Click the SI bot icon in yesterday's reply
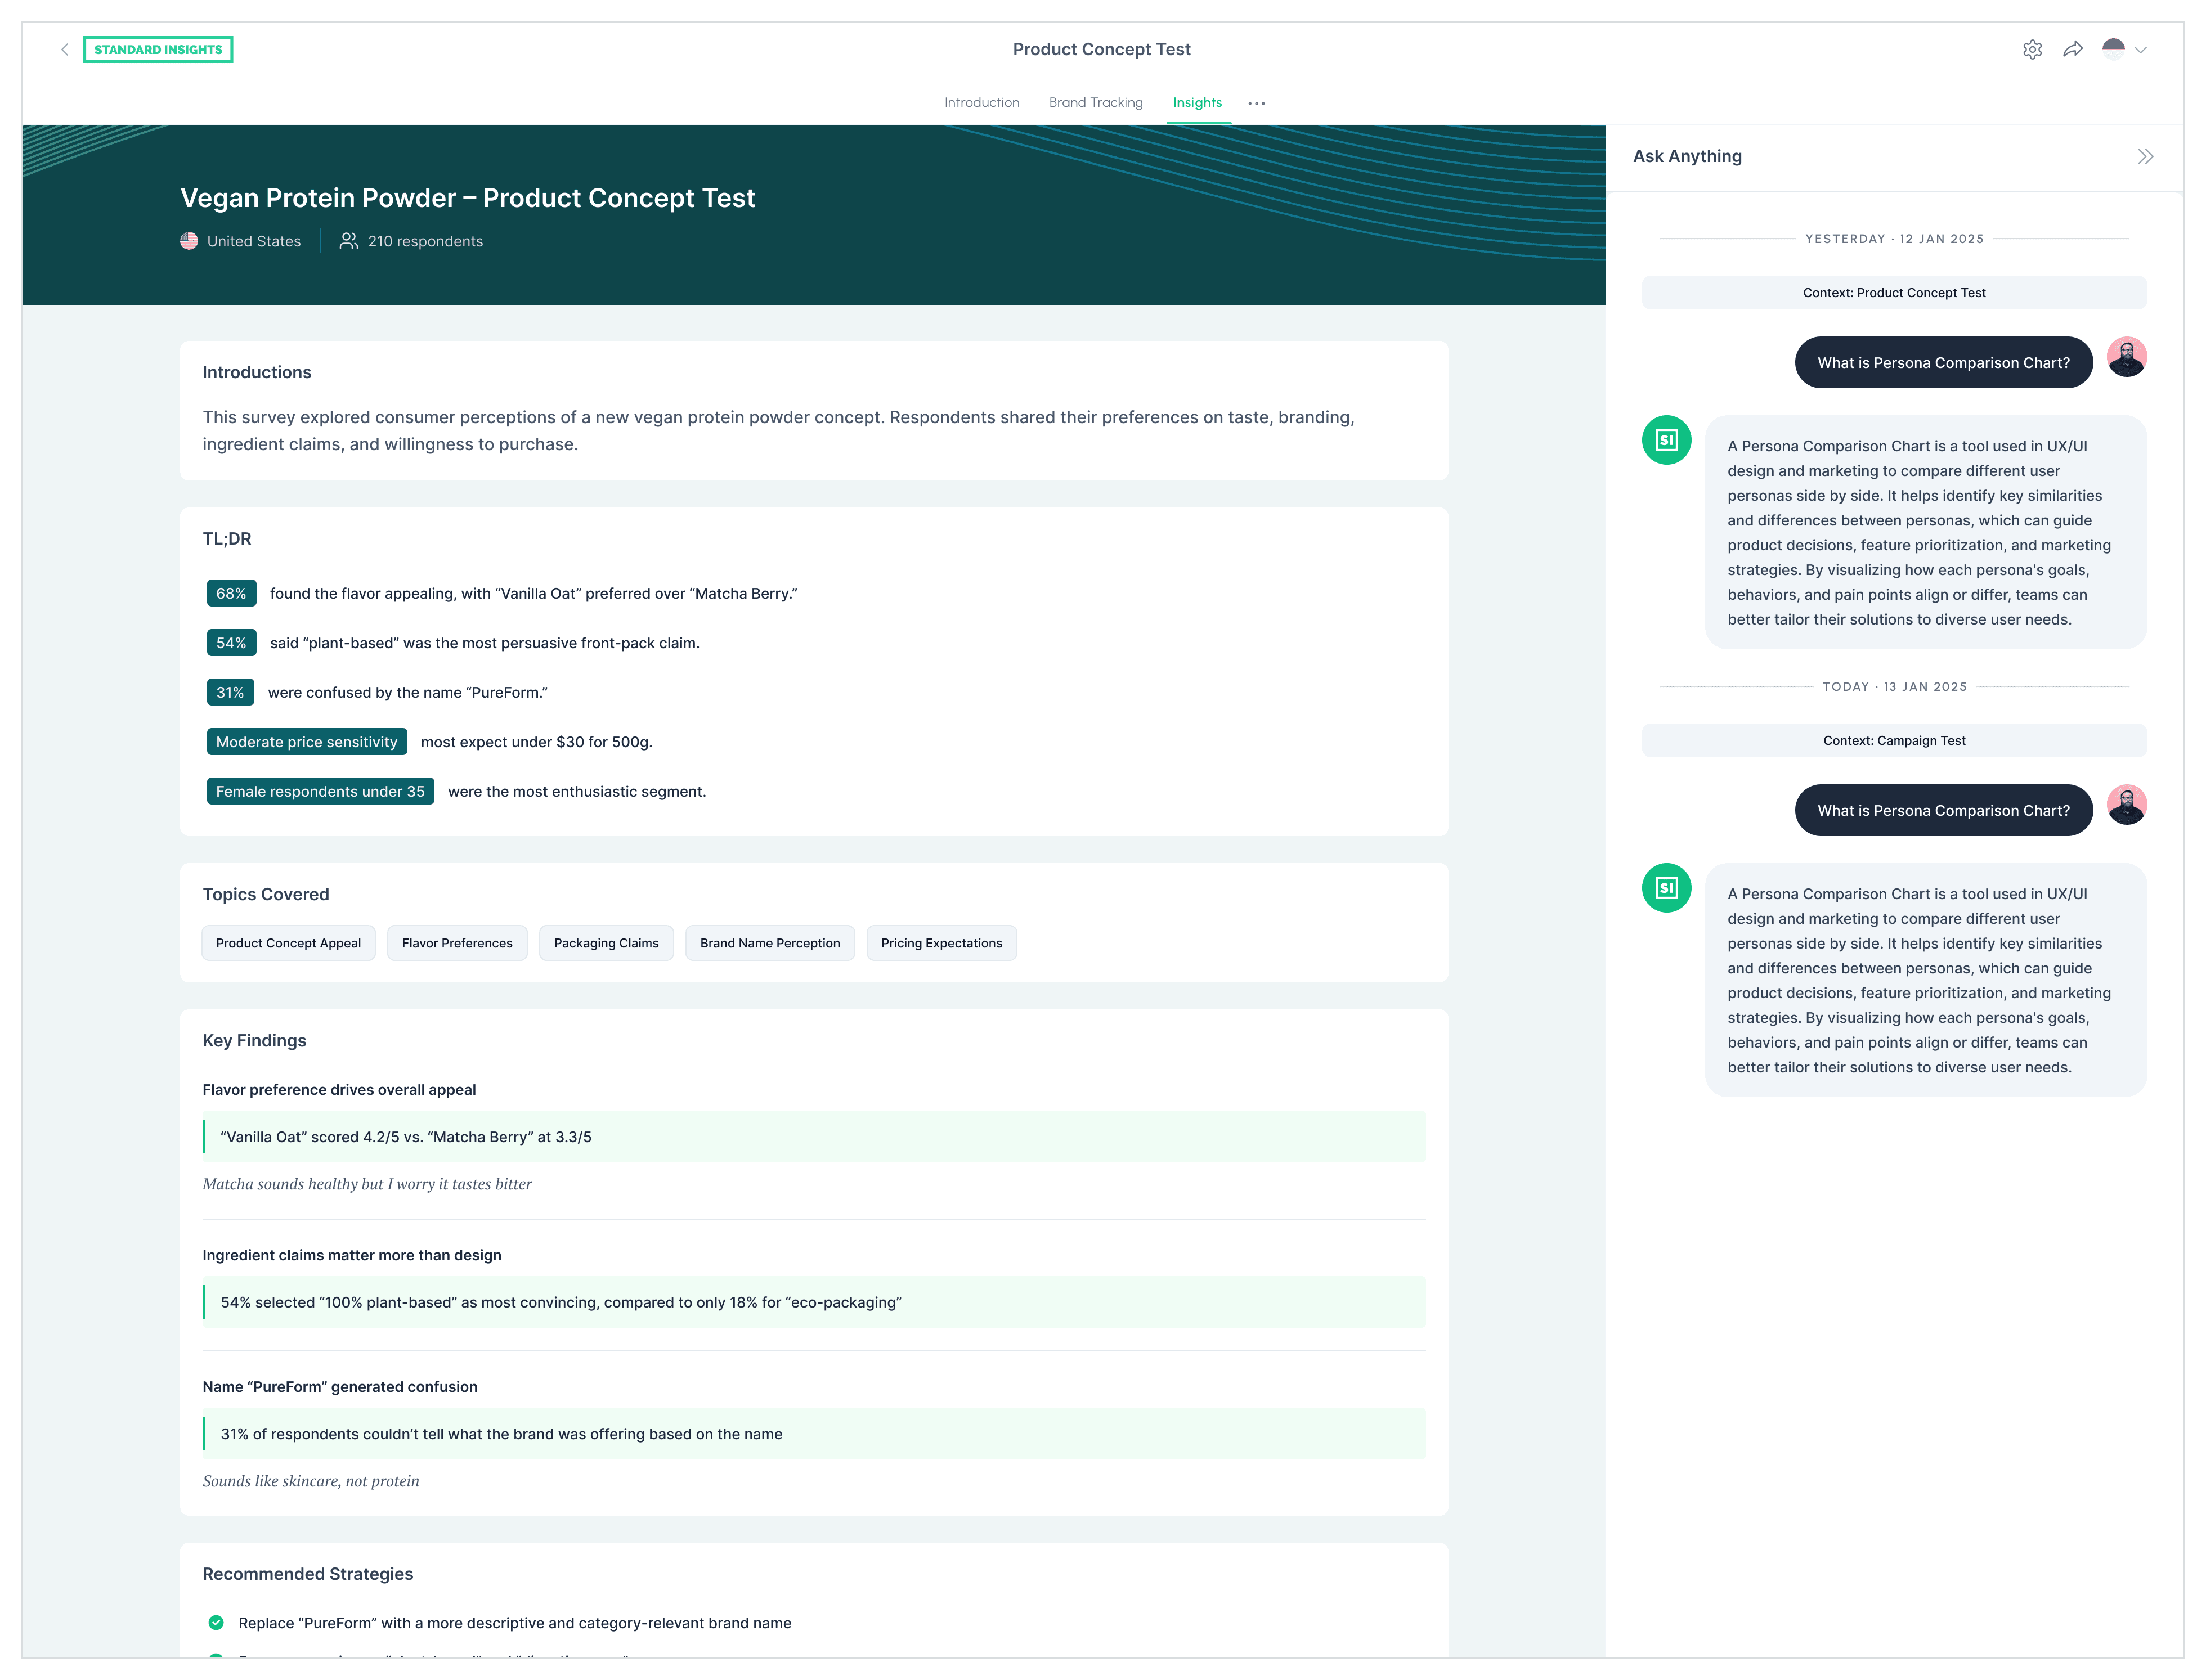 (x=1667, y=440)
